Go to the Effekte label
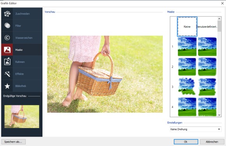The width and height of the screenshot is (226, 146). pos(19,74)
